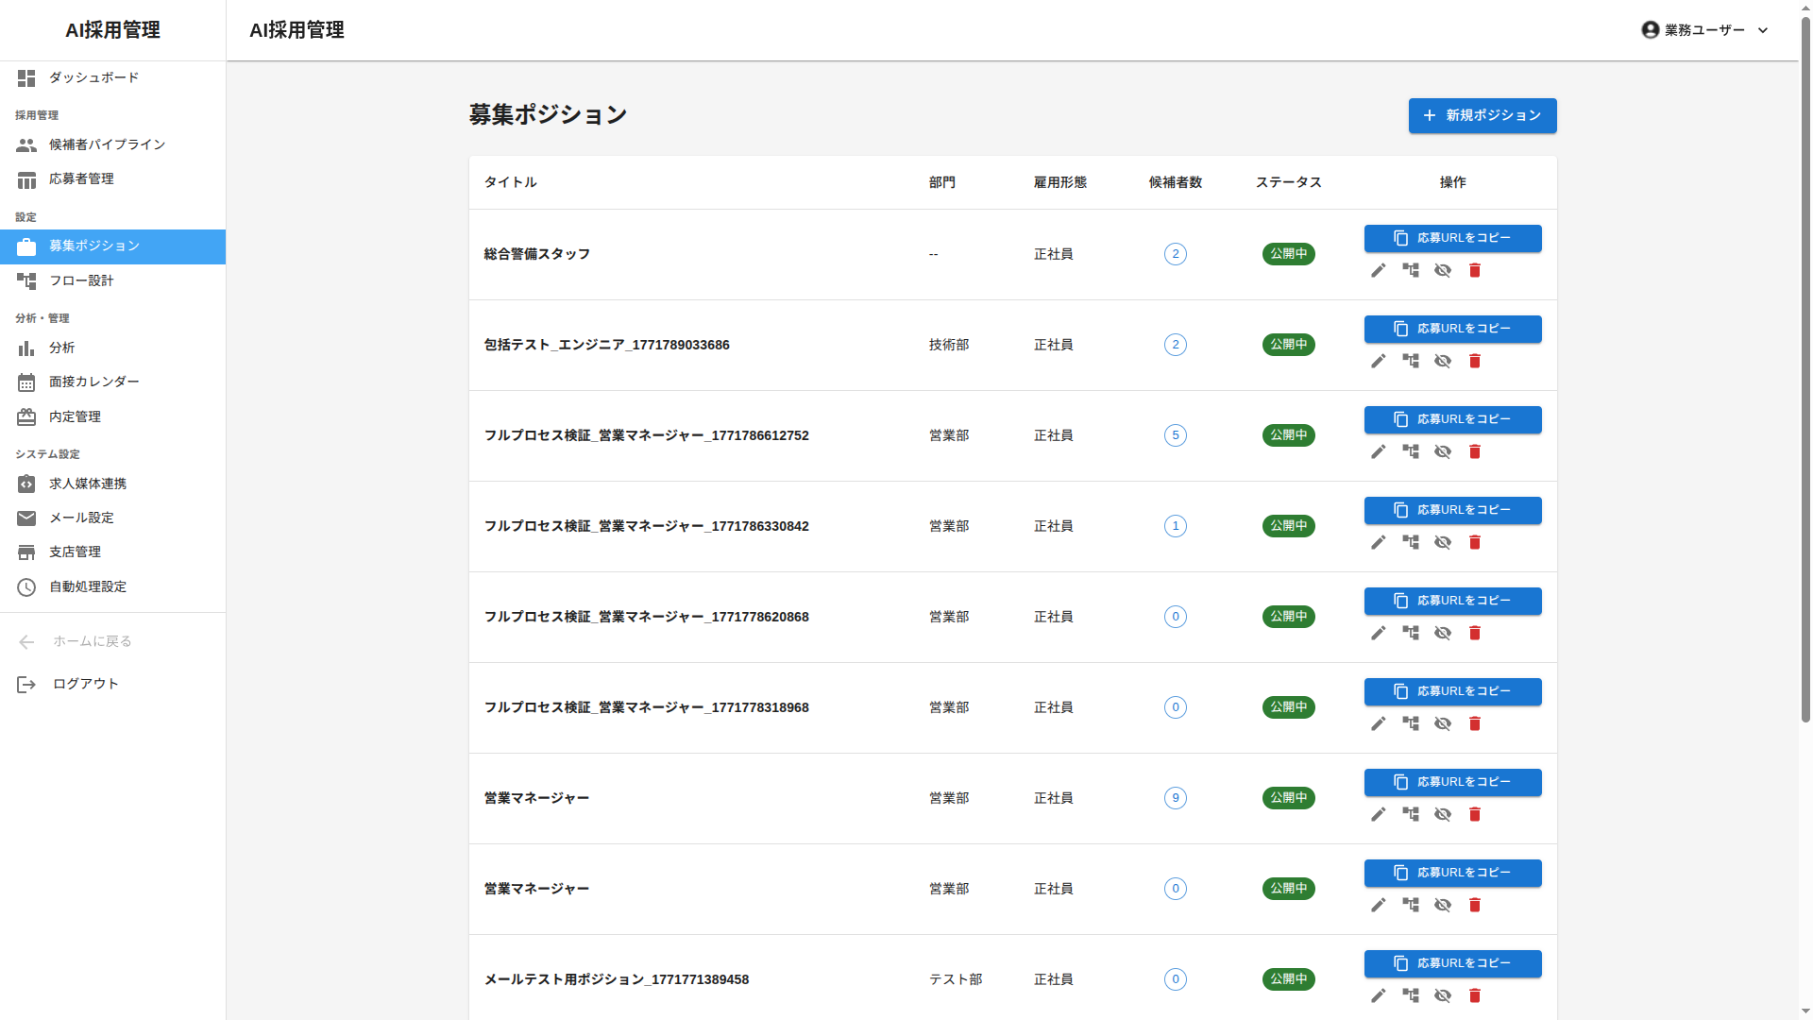Open 面接カレンダー via the calendar icon
This screenshot has width=1813, height=1020.
[x=26, y=382]
